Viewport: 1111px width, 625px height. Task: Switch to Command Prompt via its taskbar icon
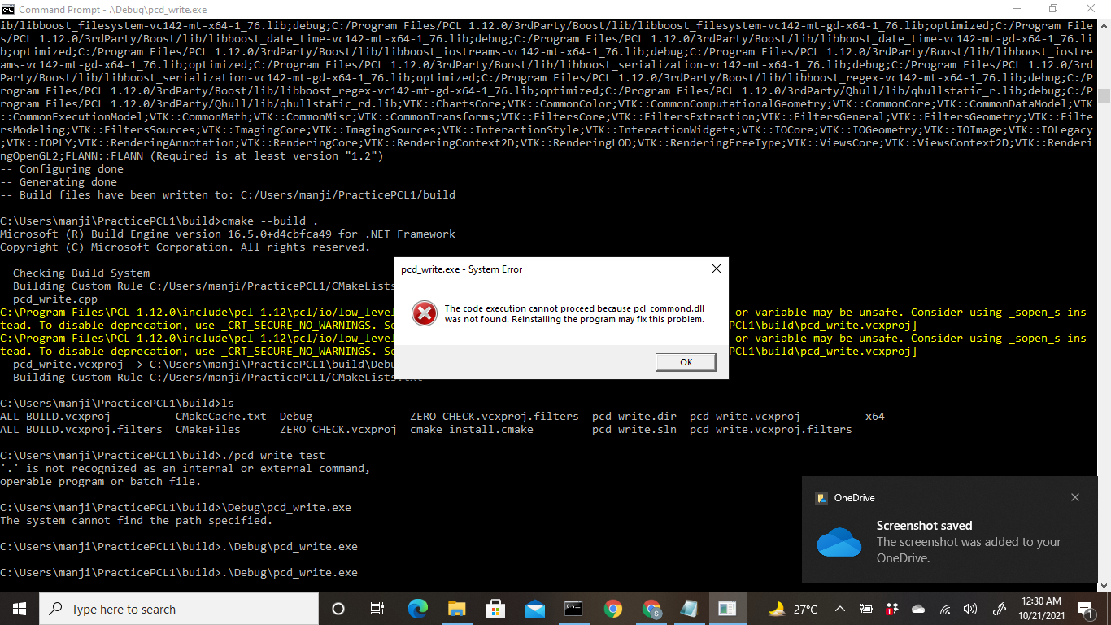pyautogui.click(x=573, y=609)
